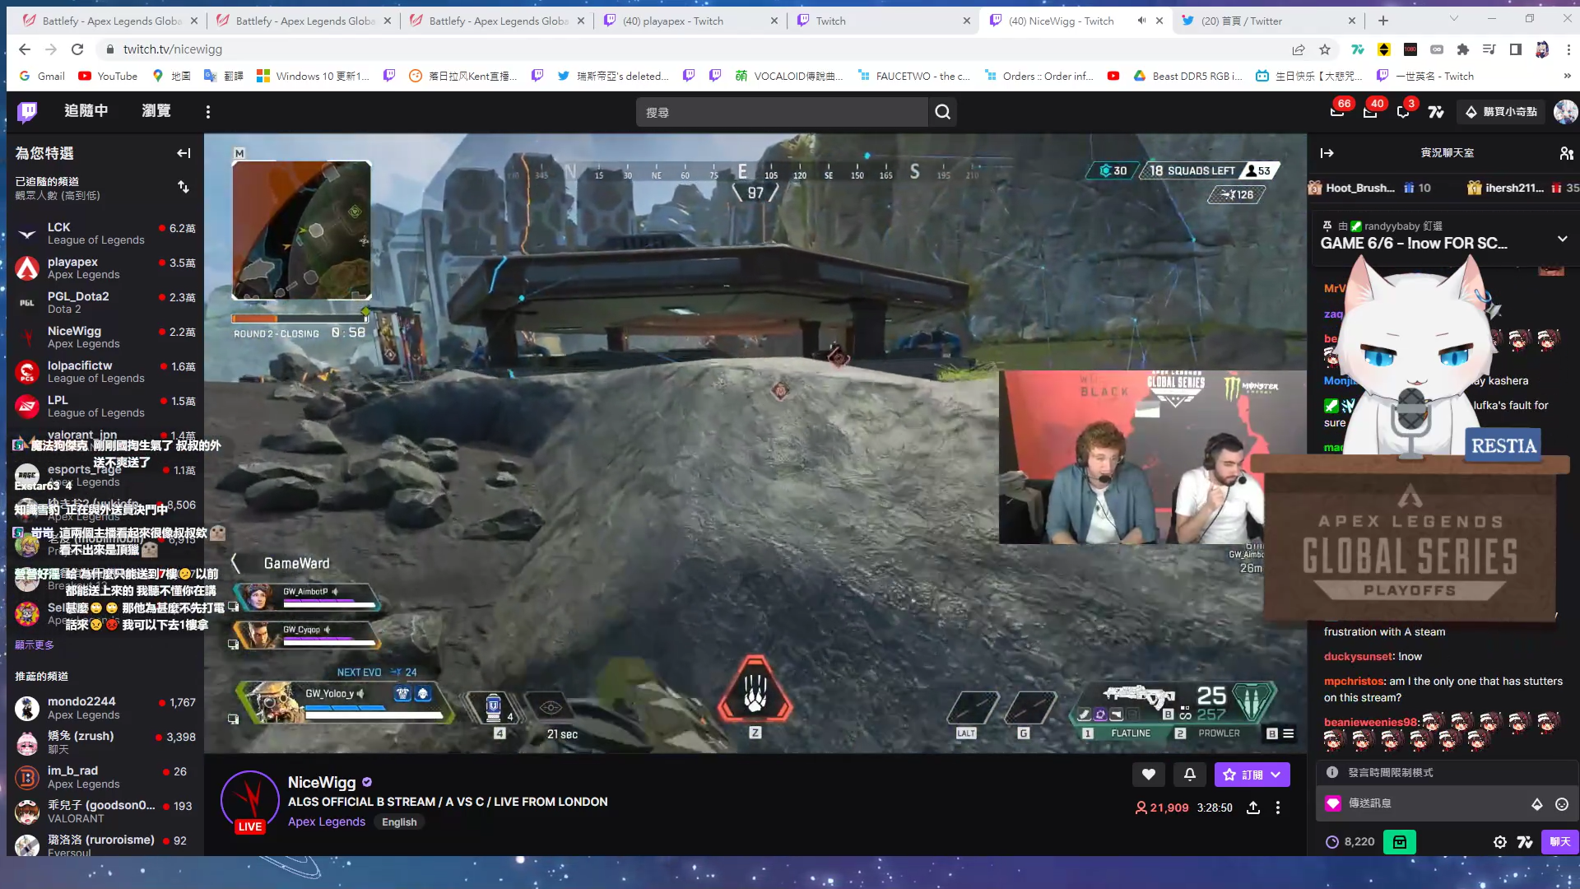Viewport: 1580px width, 889px height.
Task: Toggle notification bell for NiceWigg
Action: coord(1190,775)
